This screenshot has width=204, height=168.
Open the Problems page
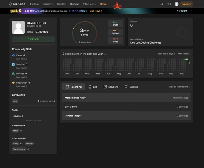pyautogui.click(x=48, y=4)
